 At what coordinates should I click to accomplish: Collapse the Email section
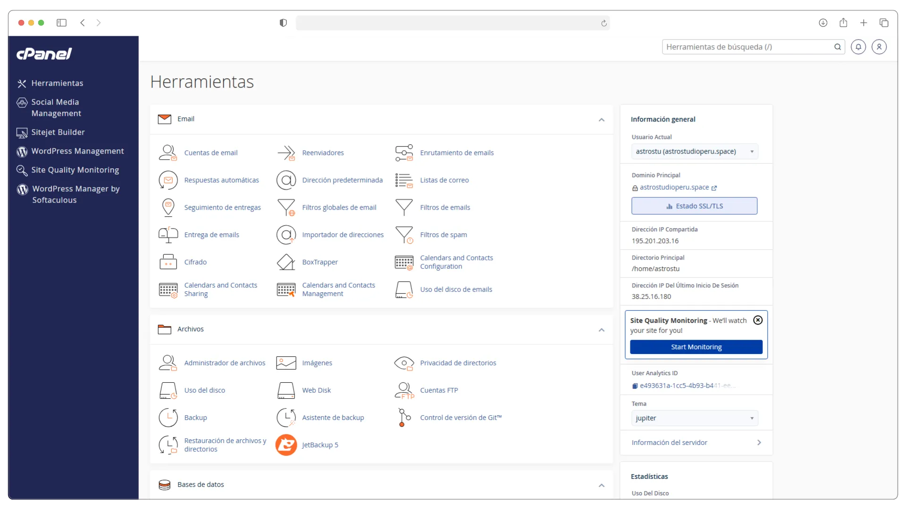(601, 120)
